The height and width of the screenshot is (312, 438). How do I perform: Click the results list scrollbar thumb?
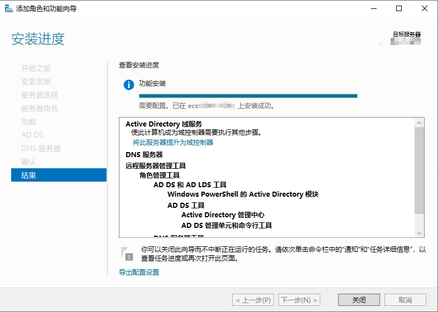[x=419, y=170]
